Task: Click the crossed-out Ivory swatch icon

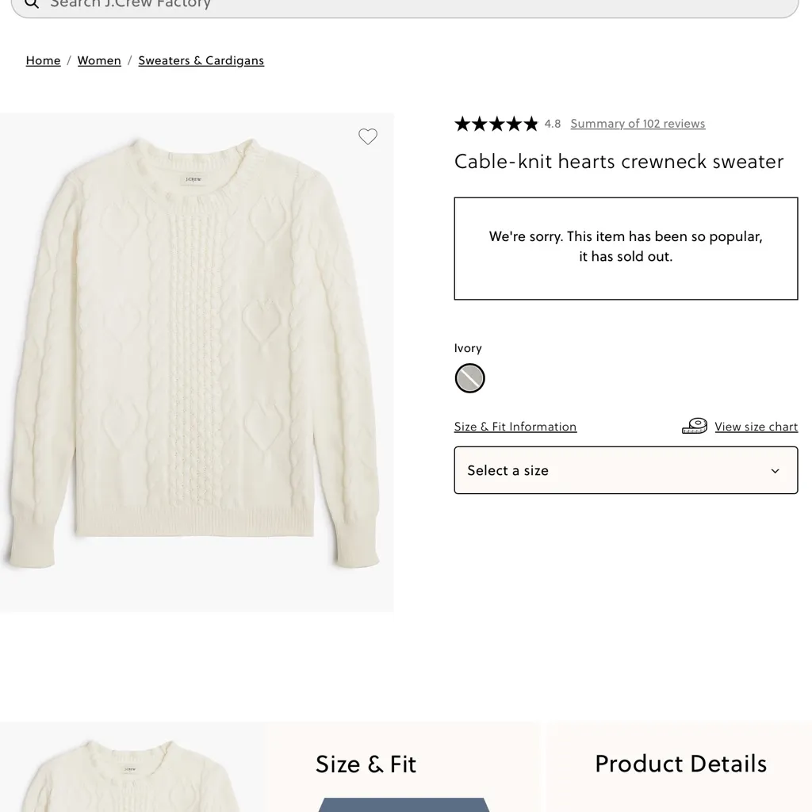Action: (469, 378)
